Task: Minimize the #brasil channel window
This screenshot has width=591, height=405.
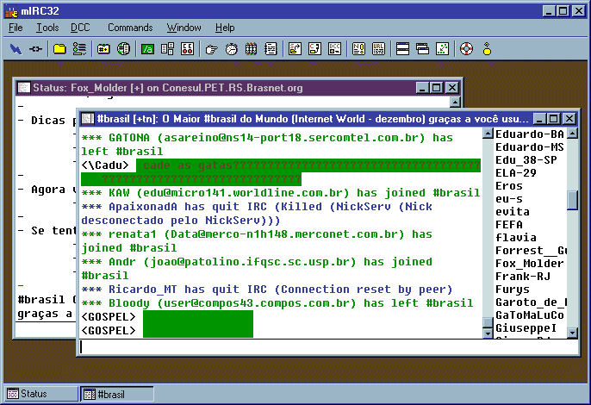Action: click(540, 119)
